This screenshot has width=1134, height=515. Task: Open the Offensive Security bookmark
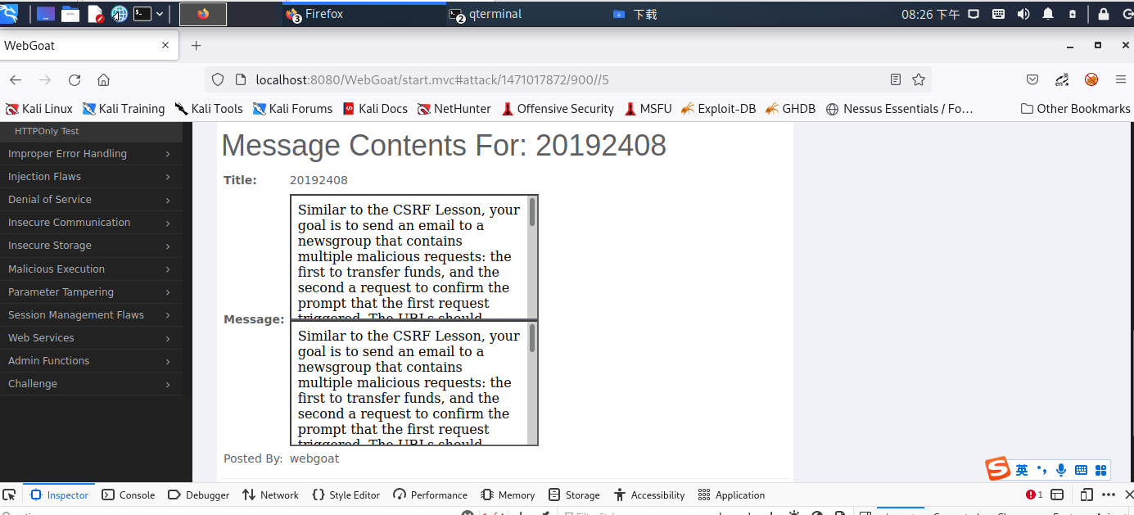(x=558, y=109)
